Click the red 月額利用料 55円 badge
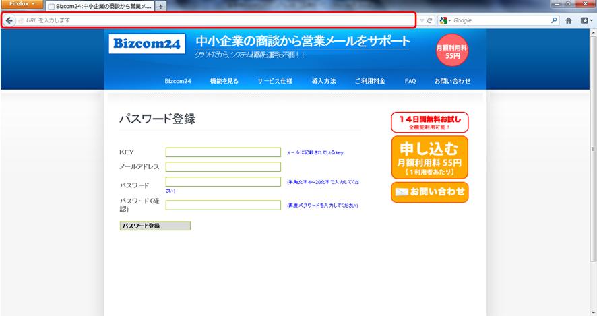Screen dimensions: 597x316 [452, 52]
